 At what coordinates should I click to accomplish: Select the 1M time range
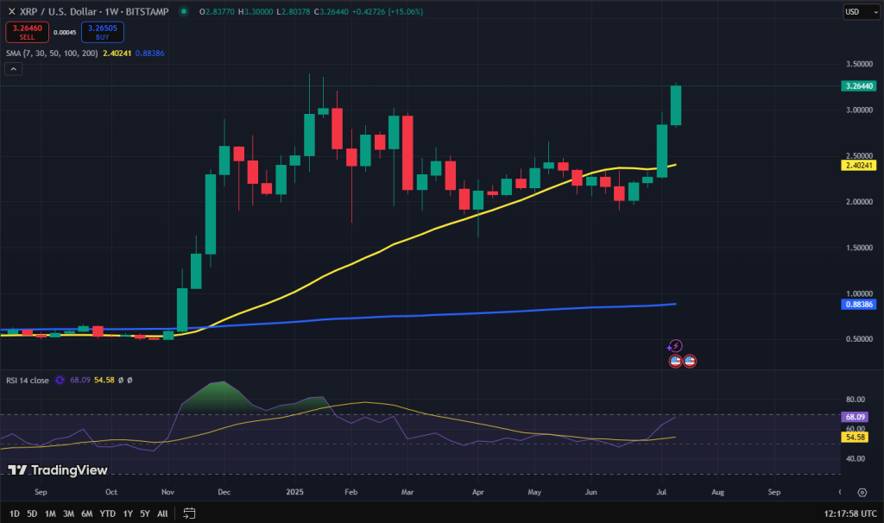coord(50,514)
